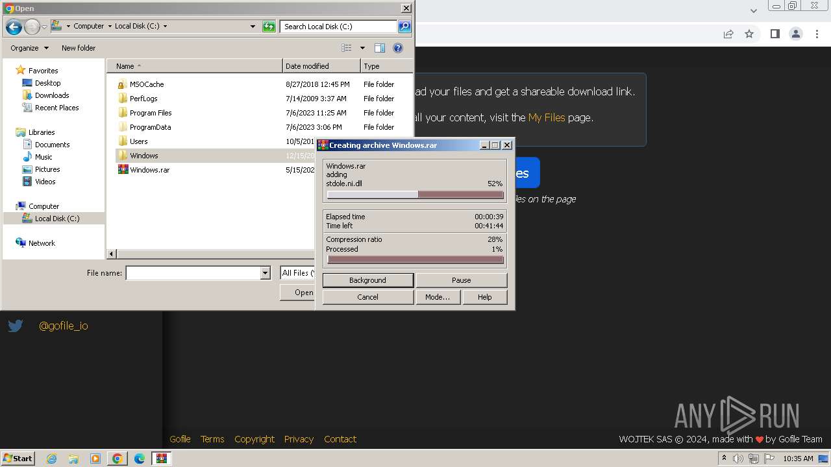Launch Internet Explorer from taskbar

click(x=51, y=459)
